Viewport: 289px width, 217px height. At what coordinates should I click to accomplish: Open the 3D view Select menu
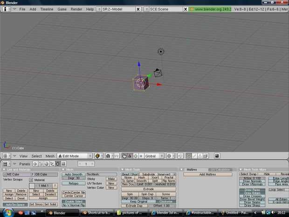[36, 156]
